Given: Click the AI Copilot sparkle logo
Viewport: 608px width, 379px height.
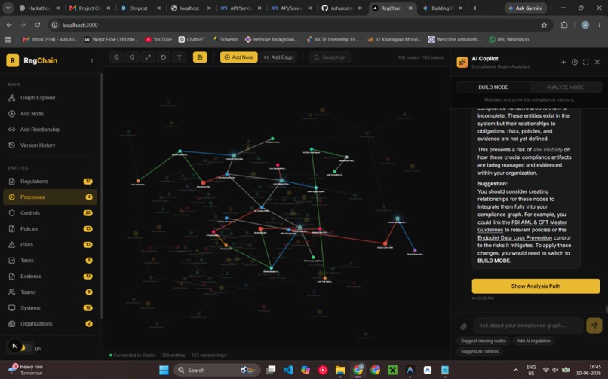Looking at the screenshot, I should tap(462, 62).
